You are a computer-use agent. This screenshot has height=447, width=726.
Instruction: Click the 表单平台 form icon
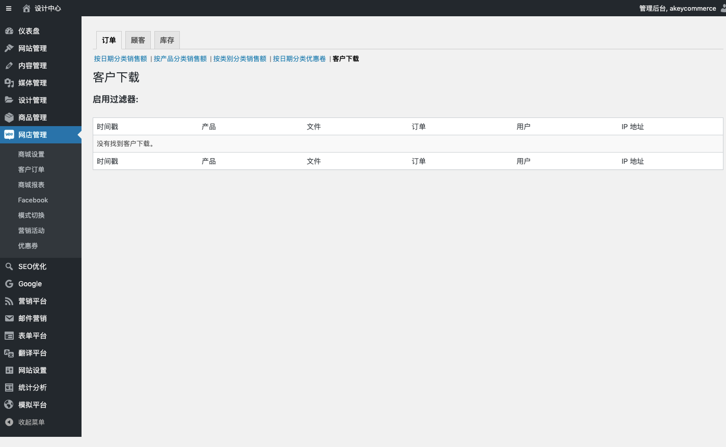pyautogui.click(x=9, y=336)
